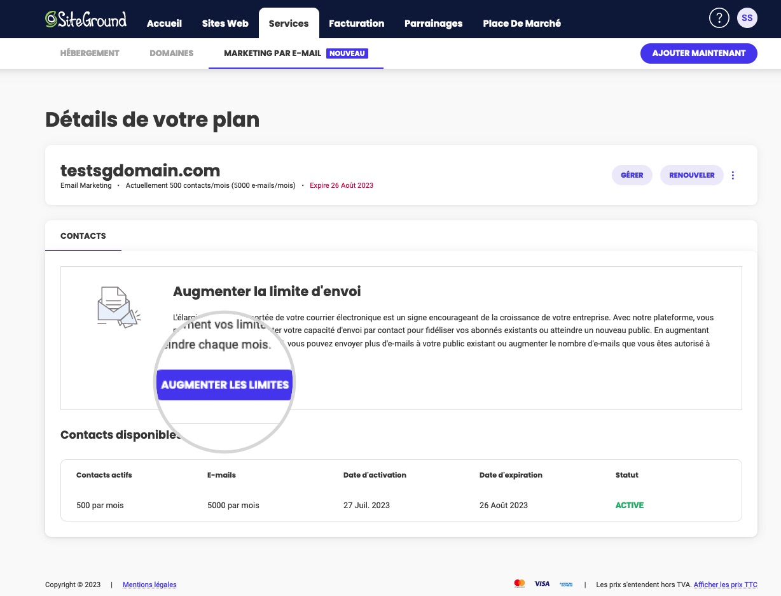Click the Copyright © 2023 footer text
Viewport: 781px width, 596px height.
[73, 585]
